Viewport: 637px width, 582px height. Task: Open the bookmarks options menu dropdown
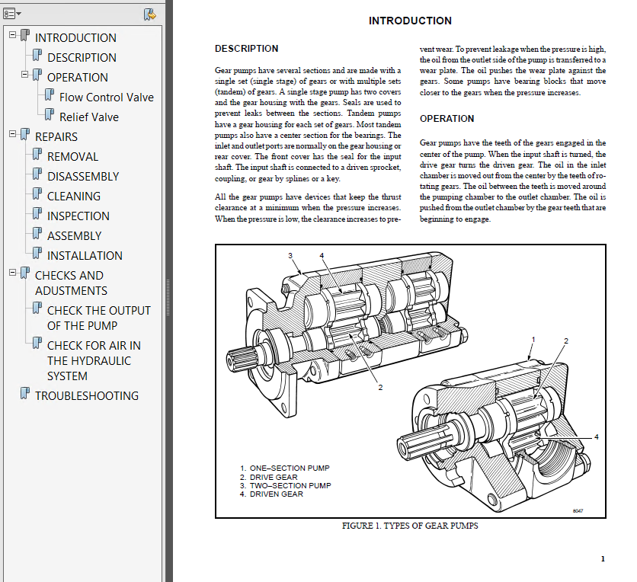[12, 14]
